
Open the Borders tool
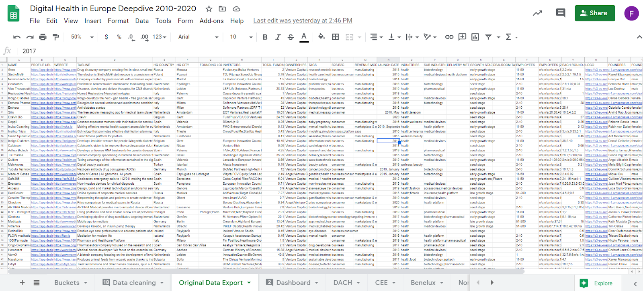(x=336, y=37)
